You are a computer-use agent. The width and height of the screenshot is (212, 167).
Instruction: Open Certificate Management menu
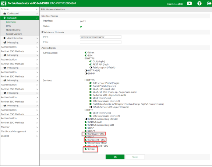(x=14, y=131)
